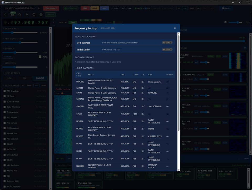252x190 pixels.
Task: Open the WFM demodulation dropdown
Action: [x=62, y=22]
